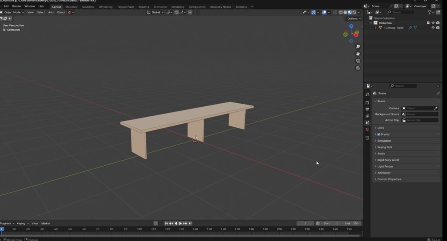Open the Tool properties tab icon

[x=367, y=94]
